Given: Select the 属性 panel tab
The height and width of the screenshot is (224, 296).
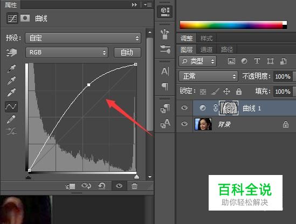Looking at the screenshot, I should 11,4.
